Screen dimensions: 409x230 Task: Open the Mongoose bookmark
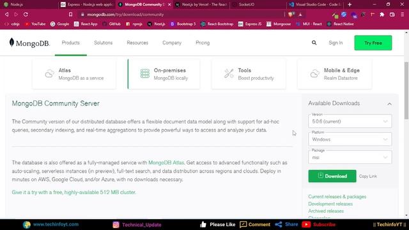click(279, 24)
